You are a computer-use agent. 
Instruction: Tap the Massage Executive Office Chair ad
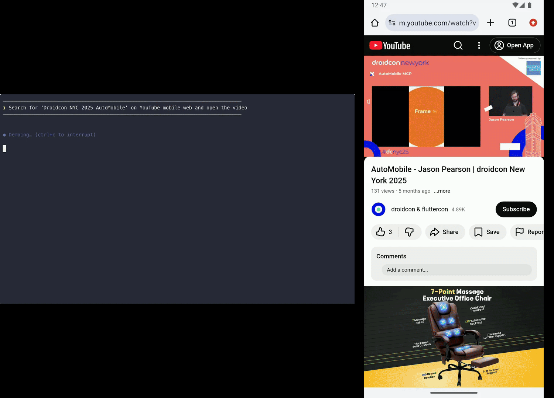click(454, 336)
